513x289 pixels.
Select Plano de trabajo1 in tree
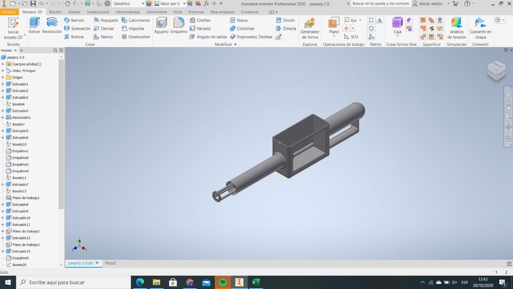(x=26, y=198)
